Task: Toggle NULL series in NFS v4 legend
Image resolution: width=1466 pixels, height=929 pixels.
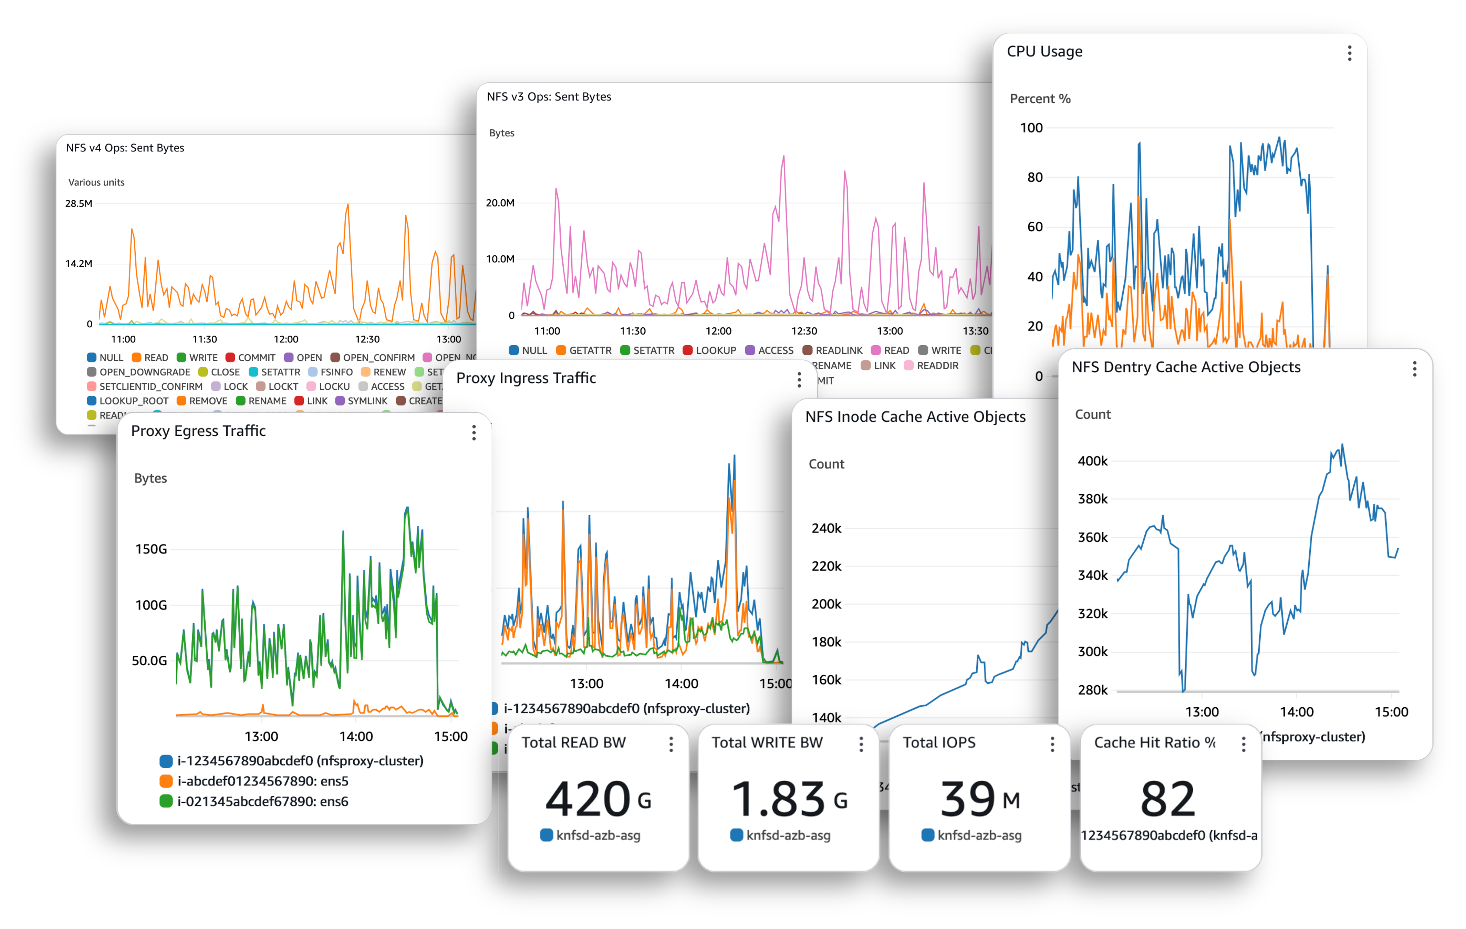Action: click(x=105, y=358)
